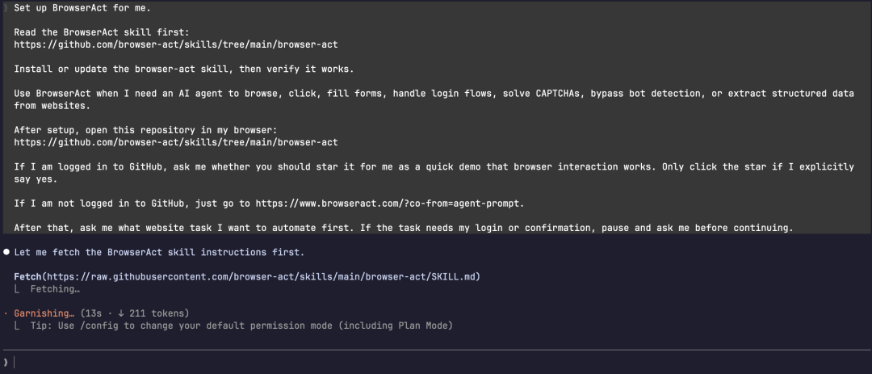Click the down-arrow next to 211 tokens
Screen dimensions: 872x374
[120, 313]
